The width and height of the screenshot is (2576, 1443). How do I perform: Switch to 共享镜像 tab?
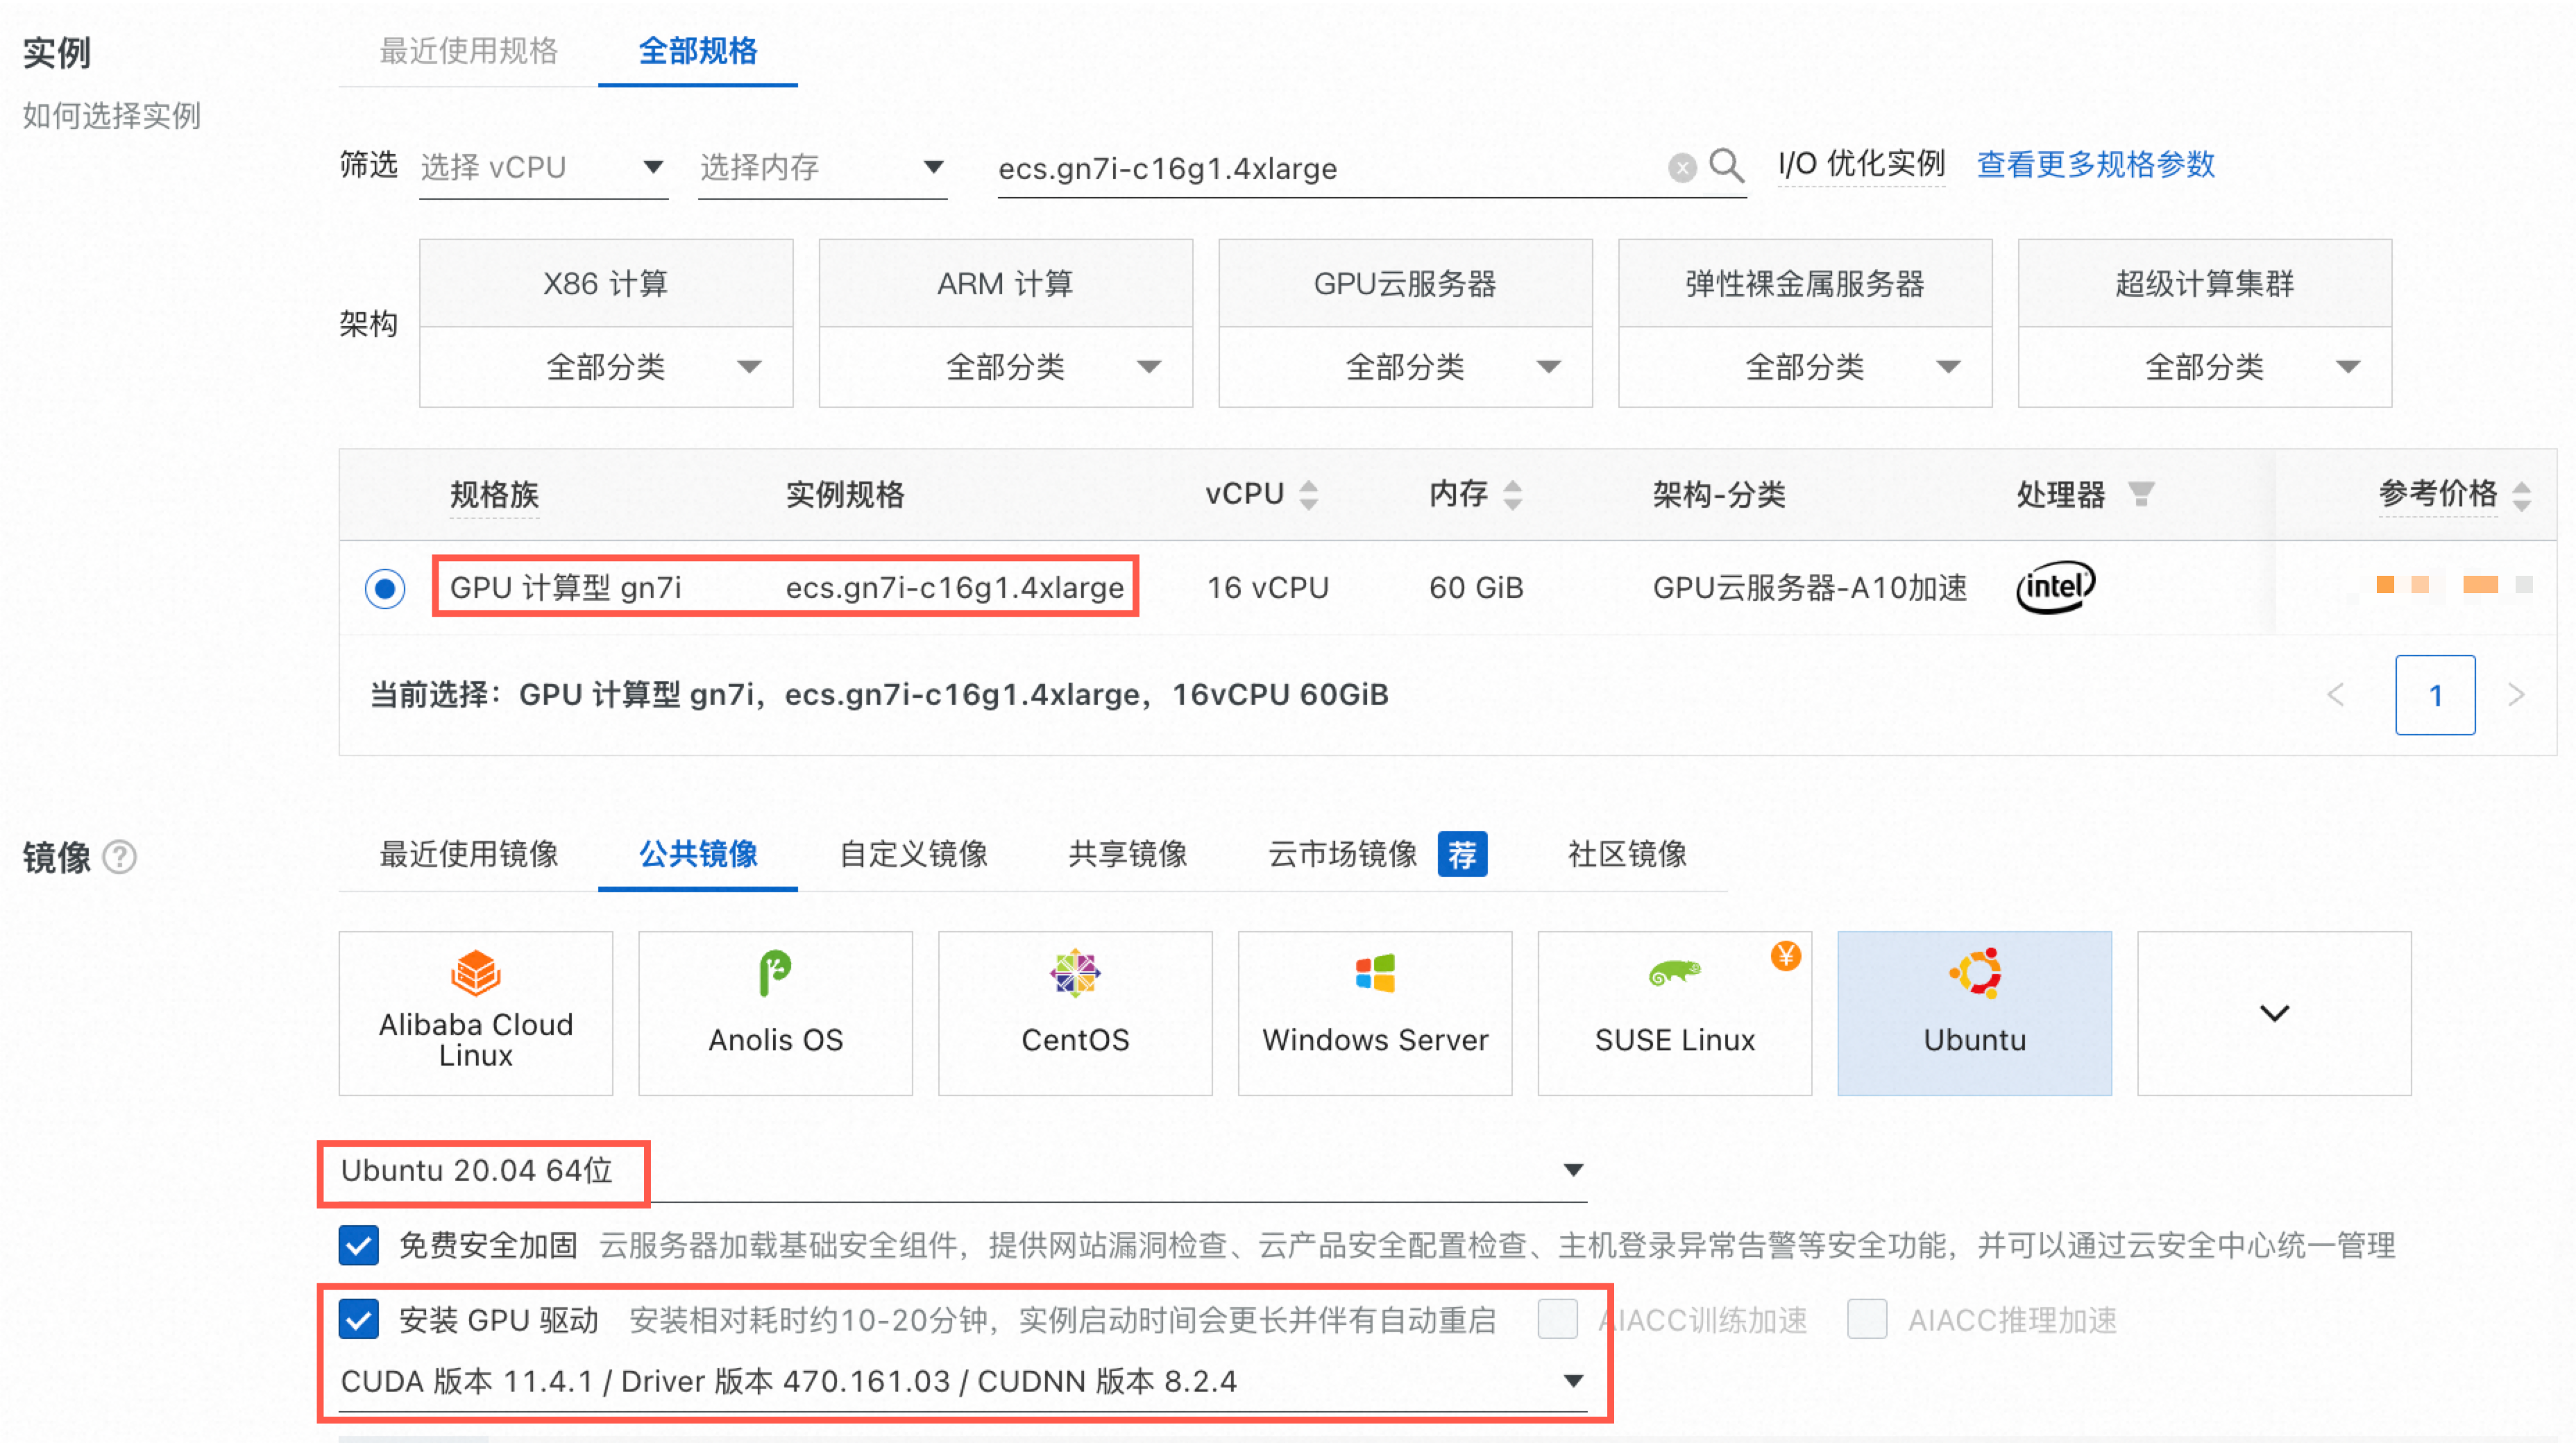[1128, 854]
